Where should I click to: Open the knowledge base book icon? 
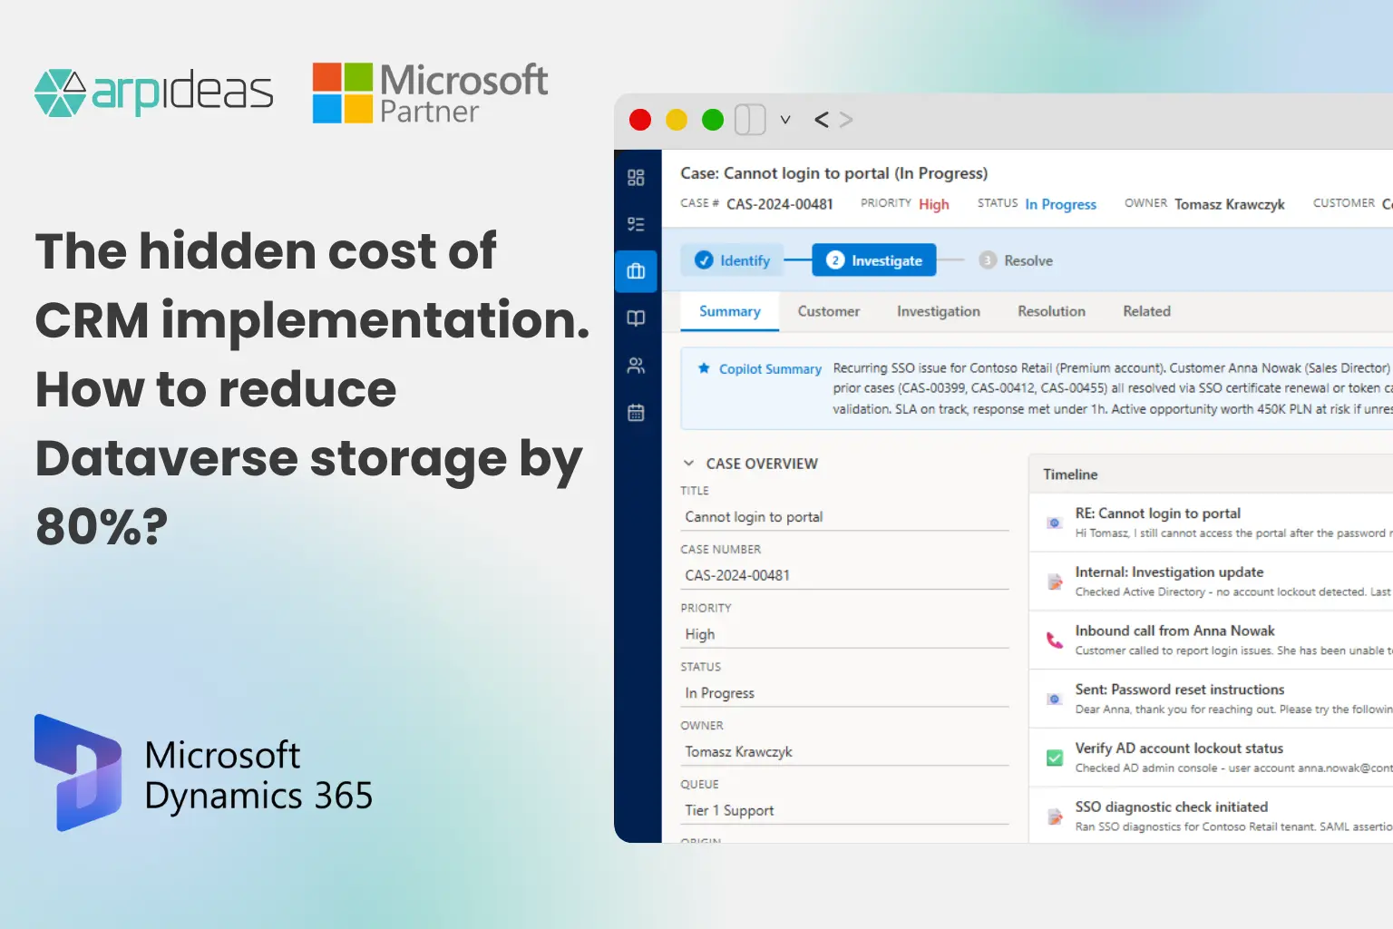636,318
